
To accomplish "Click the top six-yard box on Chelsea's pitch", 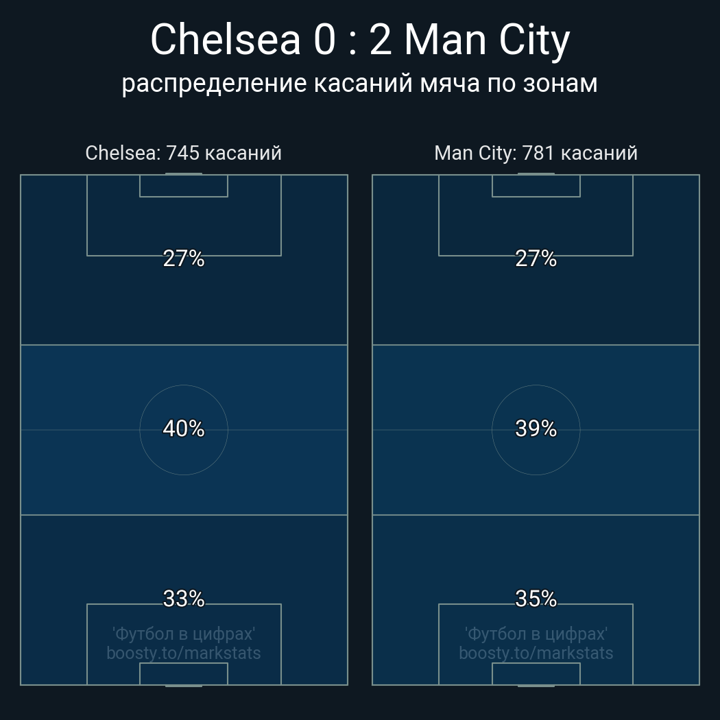I will click(x=183, y=186).
